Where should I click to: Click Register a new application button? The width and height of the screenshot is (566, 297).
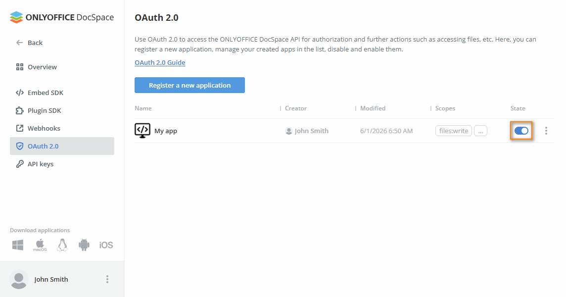[x=190, y=85]
